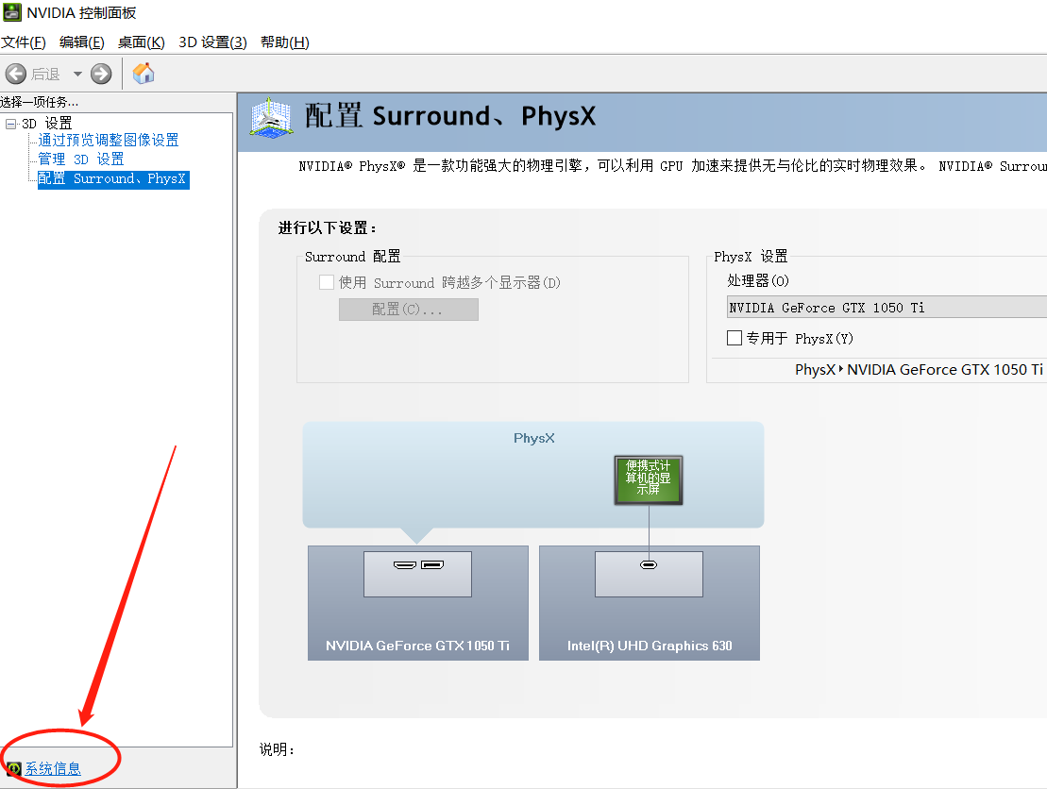Open the 处理器 PhysX processor dropdown
Screen dimensions: 1047x789
point(887,308)
